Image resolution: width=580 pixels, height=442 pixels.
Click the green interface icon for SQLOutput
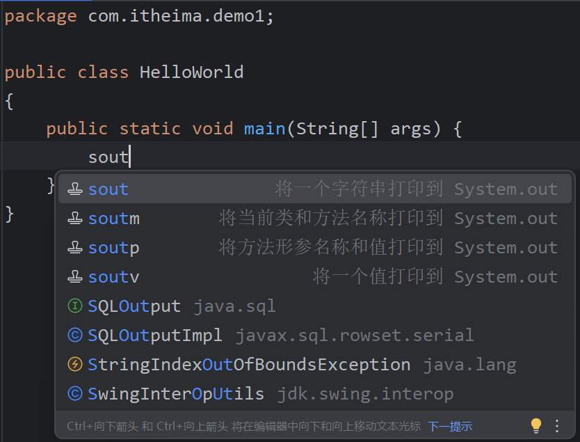(75, 306)
